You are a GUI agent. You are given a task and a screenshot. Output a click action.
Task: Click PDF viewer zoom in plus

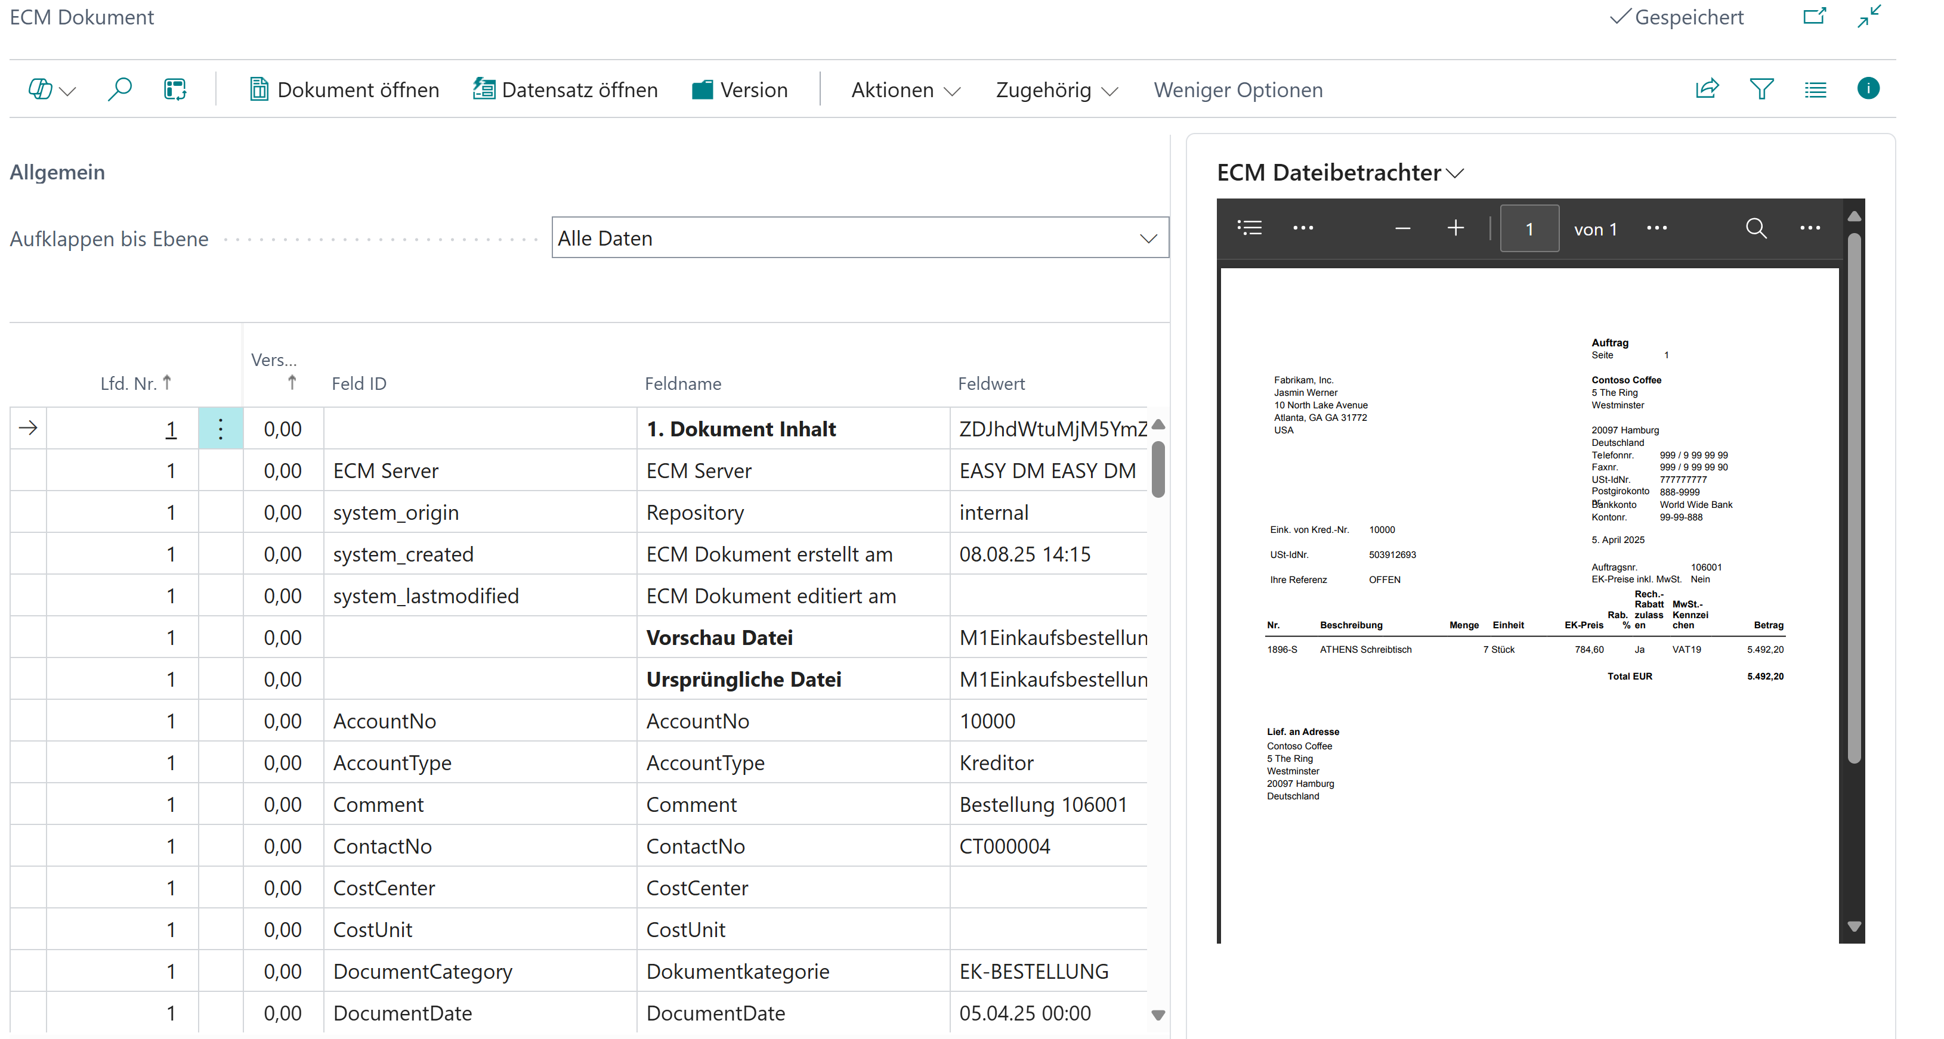pos(1455,228)
